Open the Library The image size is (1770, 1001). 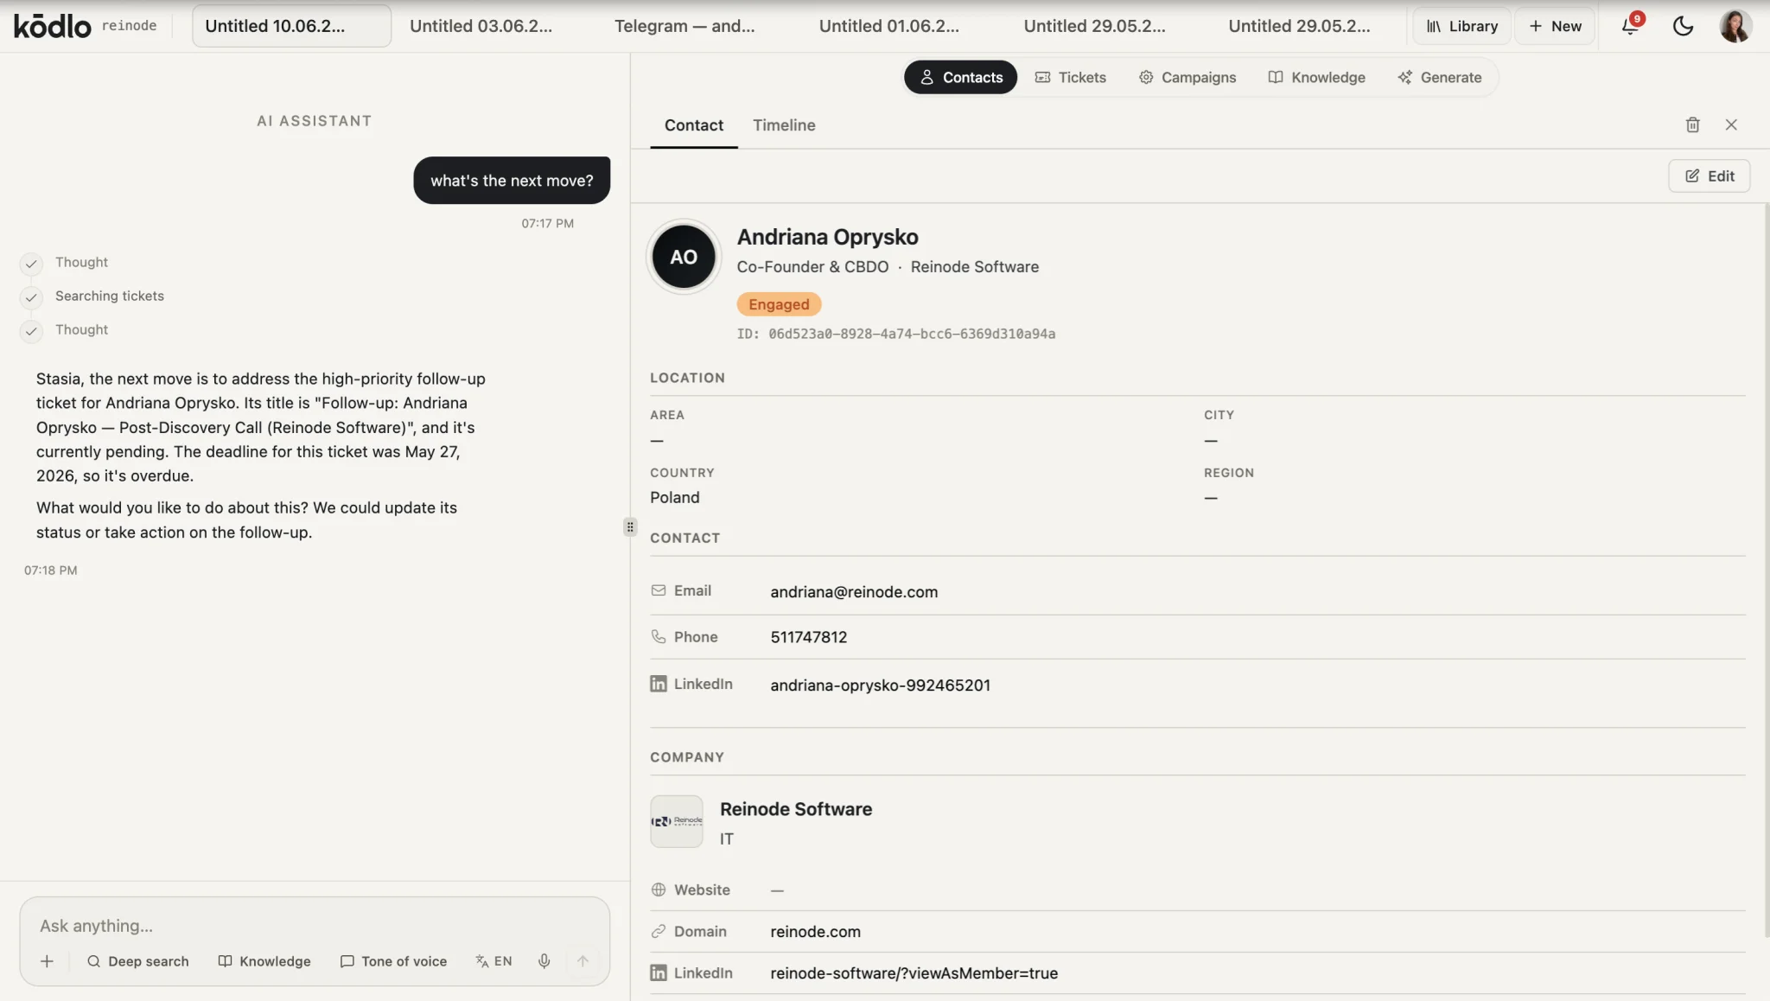(1461, 26)
